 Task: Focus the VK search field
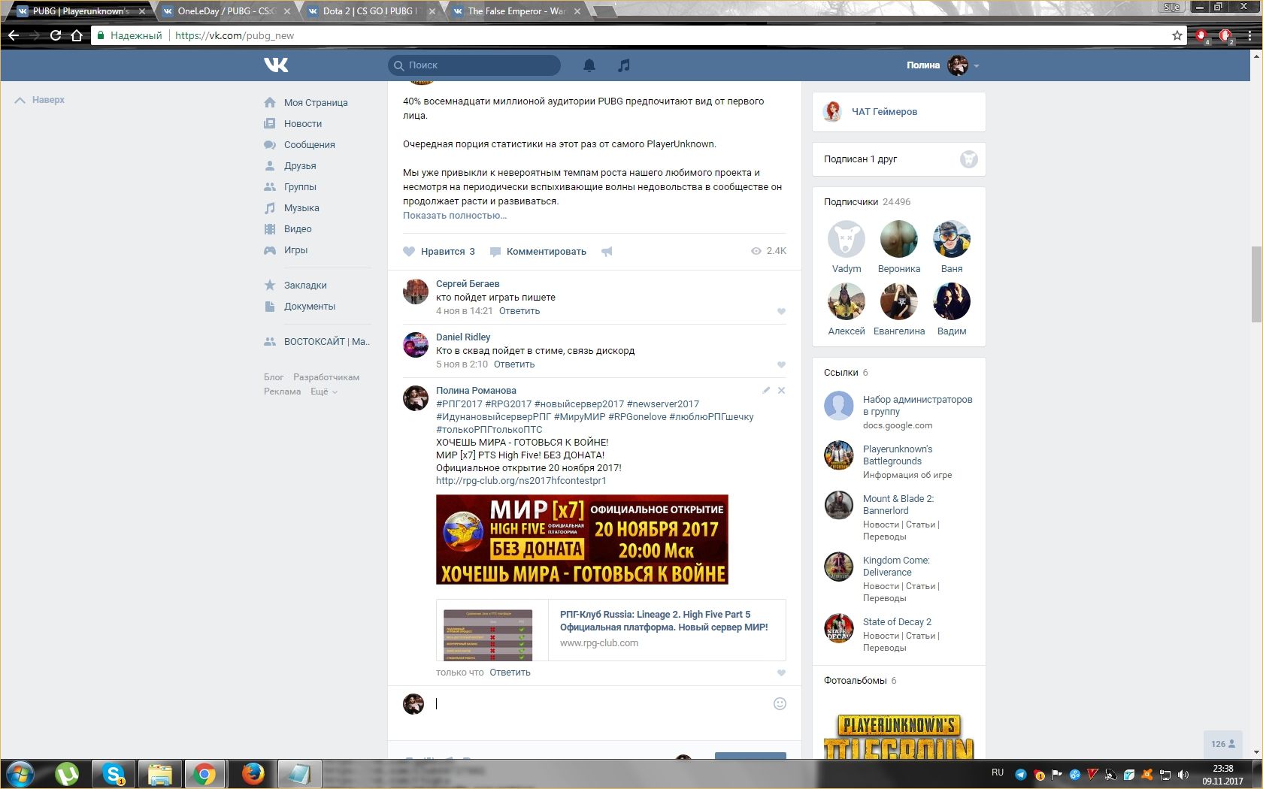[474, 65]
